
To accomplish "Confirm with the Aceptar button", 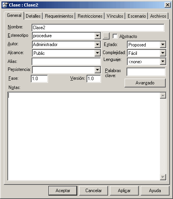I will point(63,191).
